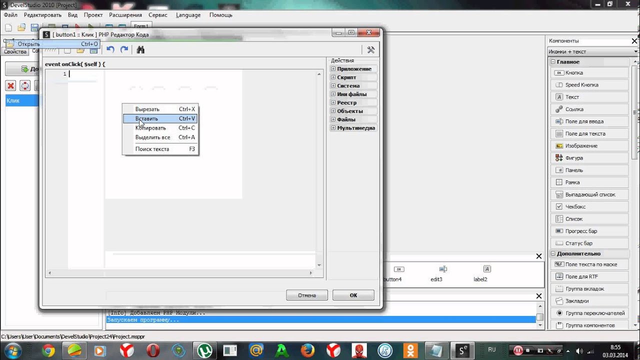Click the Открыть Ctrl+O tooltip item
Viewport: 640px width, 360px height.
coord(52,44)
